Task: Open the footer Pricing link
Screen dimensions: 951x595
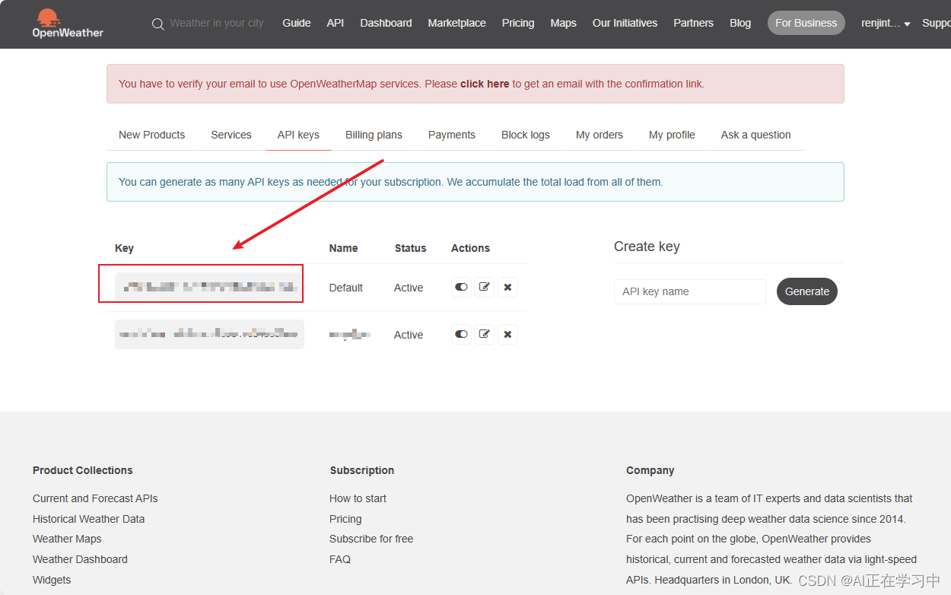Action: tap(345, 519)
